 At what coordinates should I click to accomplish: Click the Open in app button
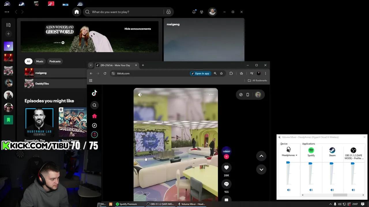[200, 73]
